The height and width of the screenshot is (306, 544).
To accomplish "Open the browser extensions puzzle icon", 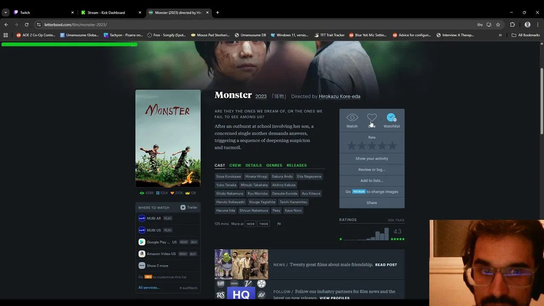I will 512,25.
